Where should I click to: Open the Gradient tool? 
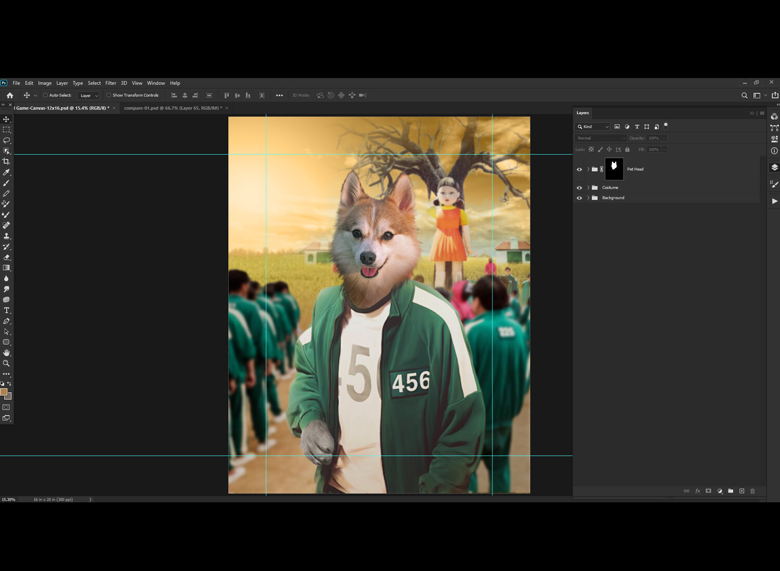(x=7, y=267)
